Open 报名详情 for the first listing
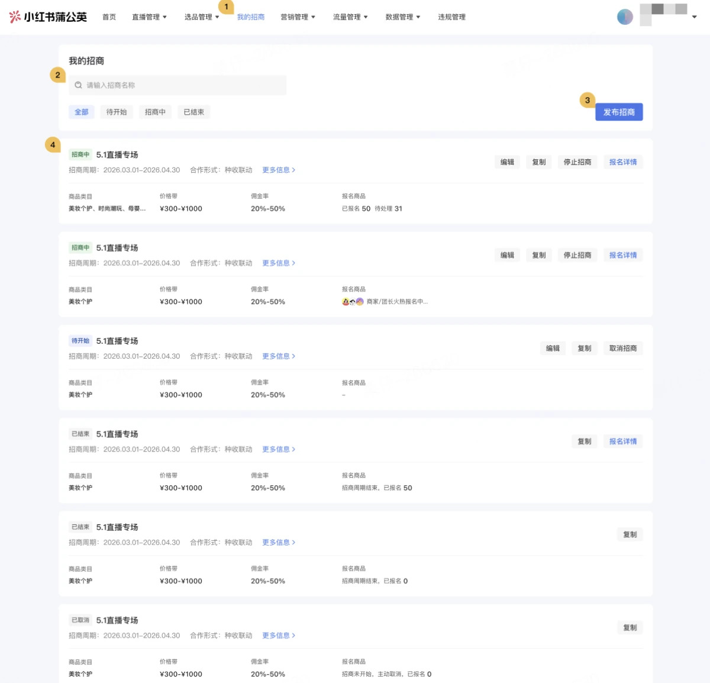Viewport: 710px width, 683px height. (x=623, y=162)
